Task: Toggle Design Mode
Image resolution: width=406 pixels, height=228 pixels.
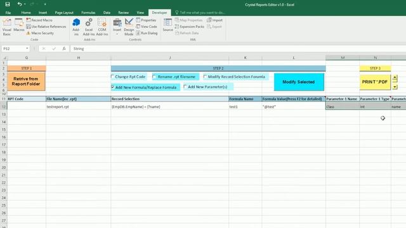Action: pos(129,27)
